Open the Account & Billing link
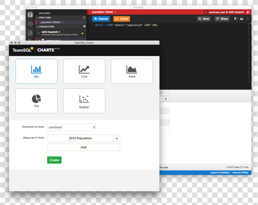Image resolution: width=258 pixels, height=205 pixels. coord(240,173)
